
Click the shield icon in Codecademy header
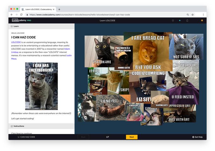173,20
